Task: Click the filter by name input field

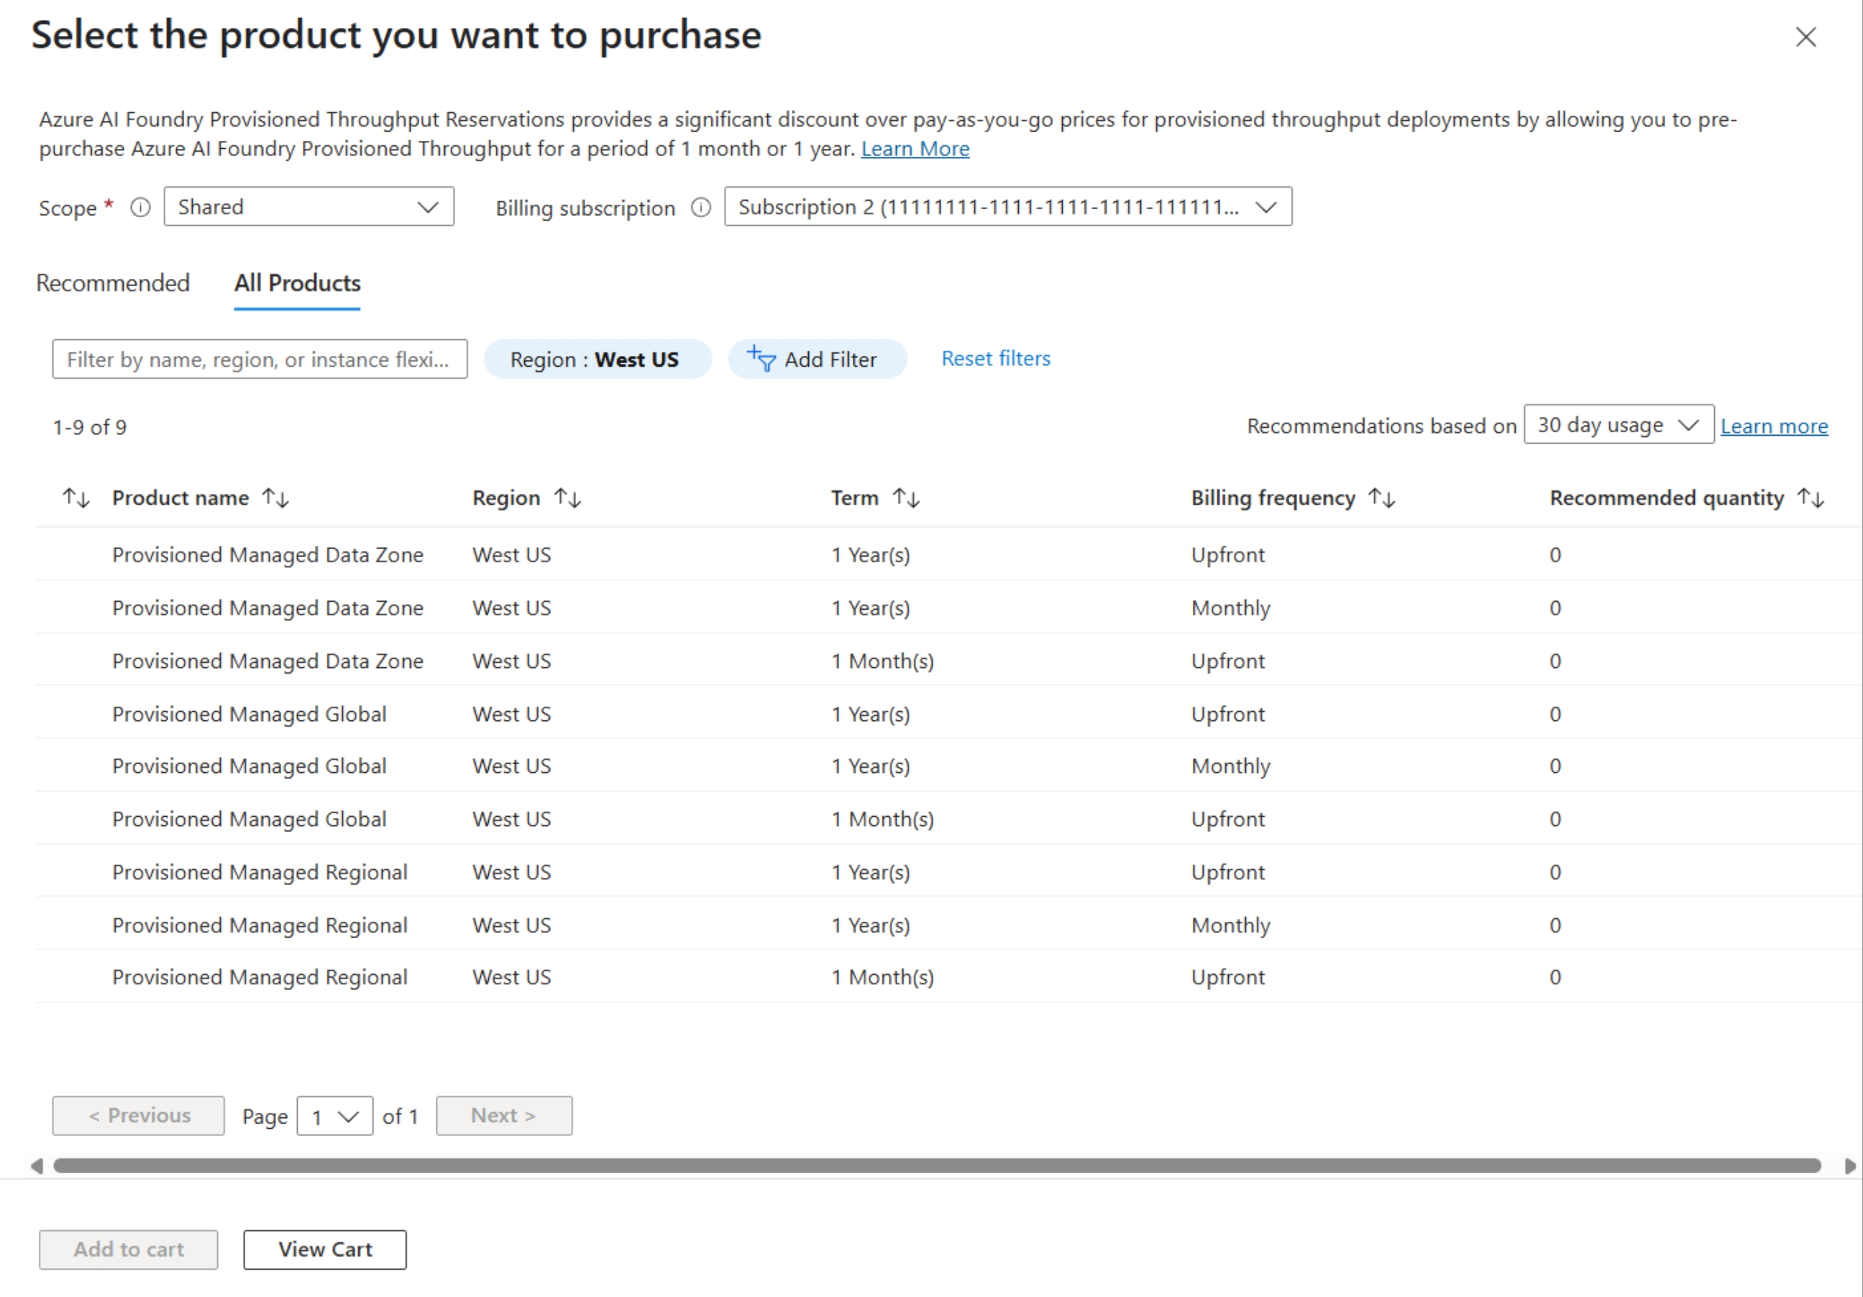Action: point(260,359)
